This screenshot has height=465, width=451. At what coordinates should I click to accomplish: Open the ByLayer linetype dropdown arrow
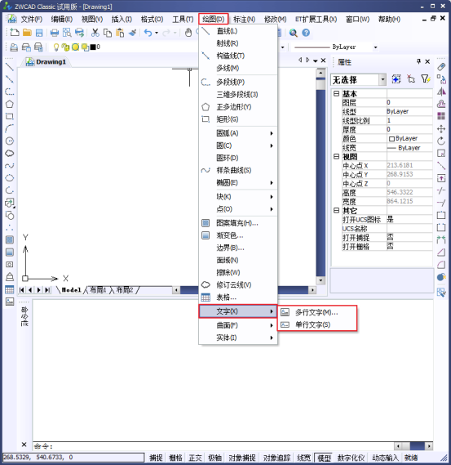click(x=375, y=47)
